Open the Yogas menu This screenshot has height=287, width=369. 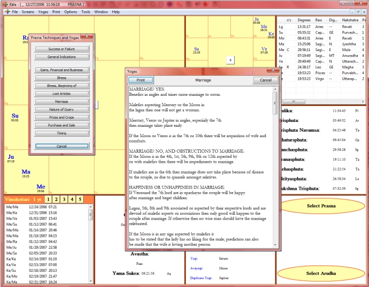point(43,12)
